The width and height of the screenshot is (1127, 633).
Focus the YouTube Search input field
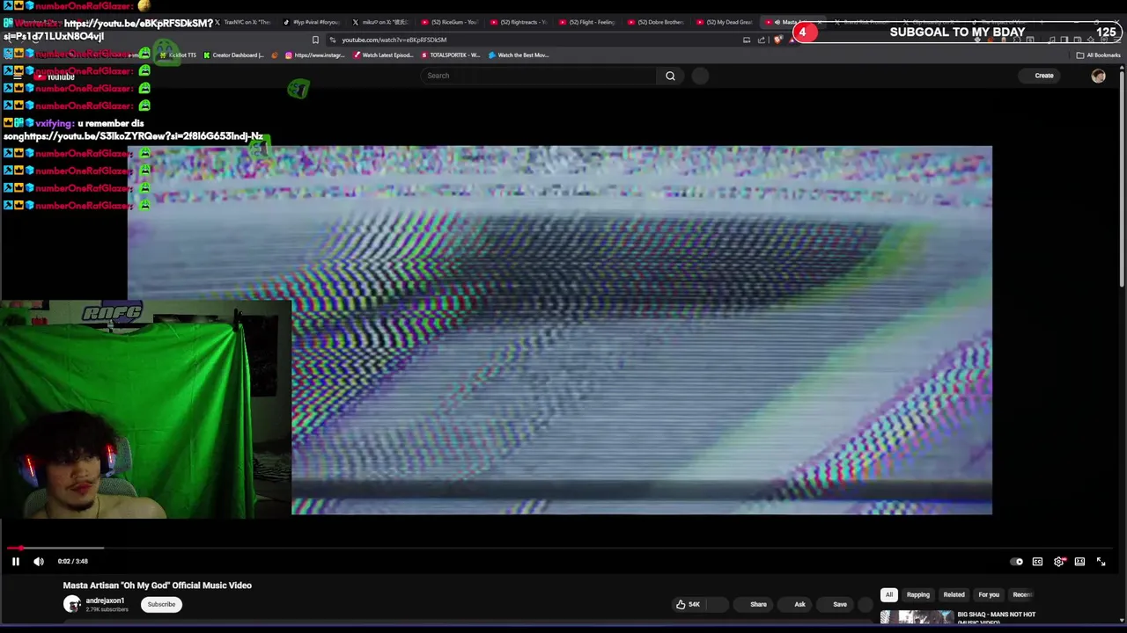pyautogui.click(x=540, y=76)
